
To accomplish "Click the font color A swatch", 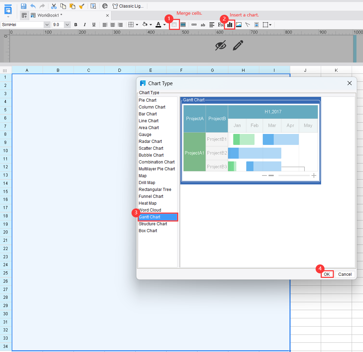I will (x=158, y=25).
